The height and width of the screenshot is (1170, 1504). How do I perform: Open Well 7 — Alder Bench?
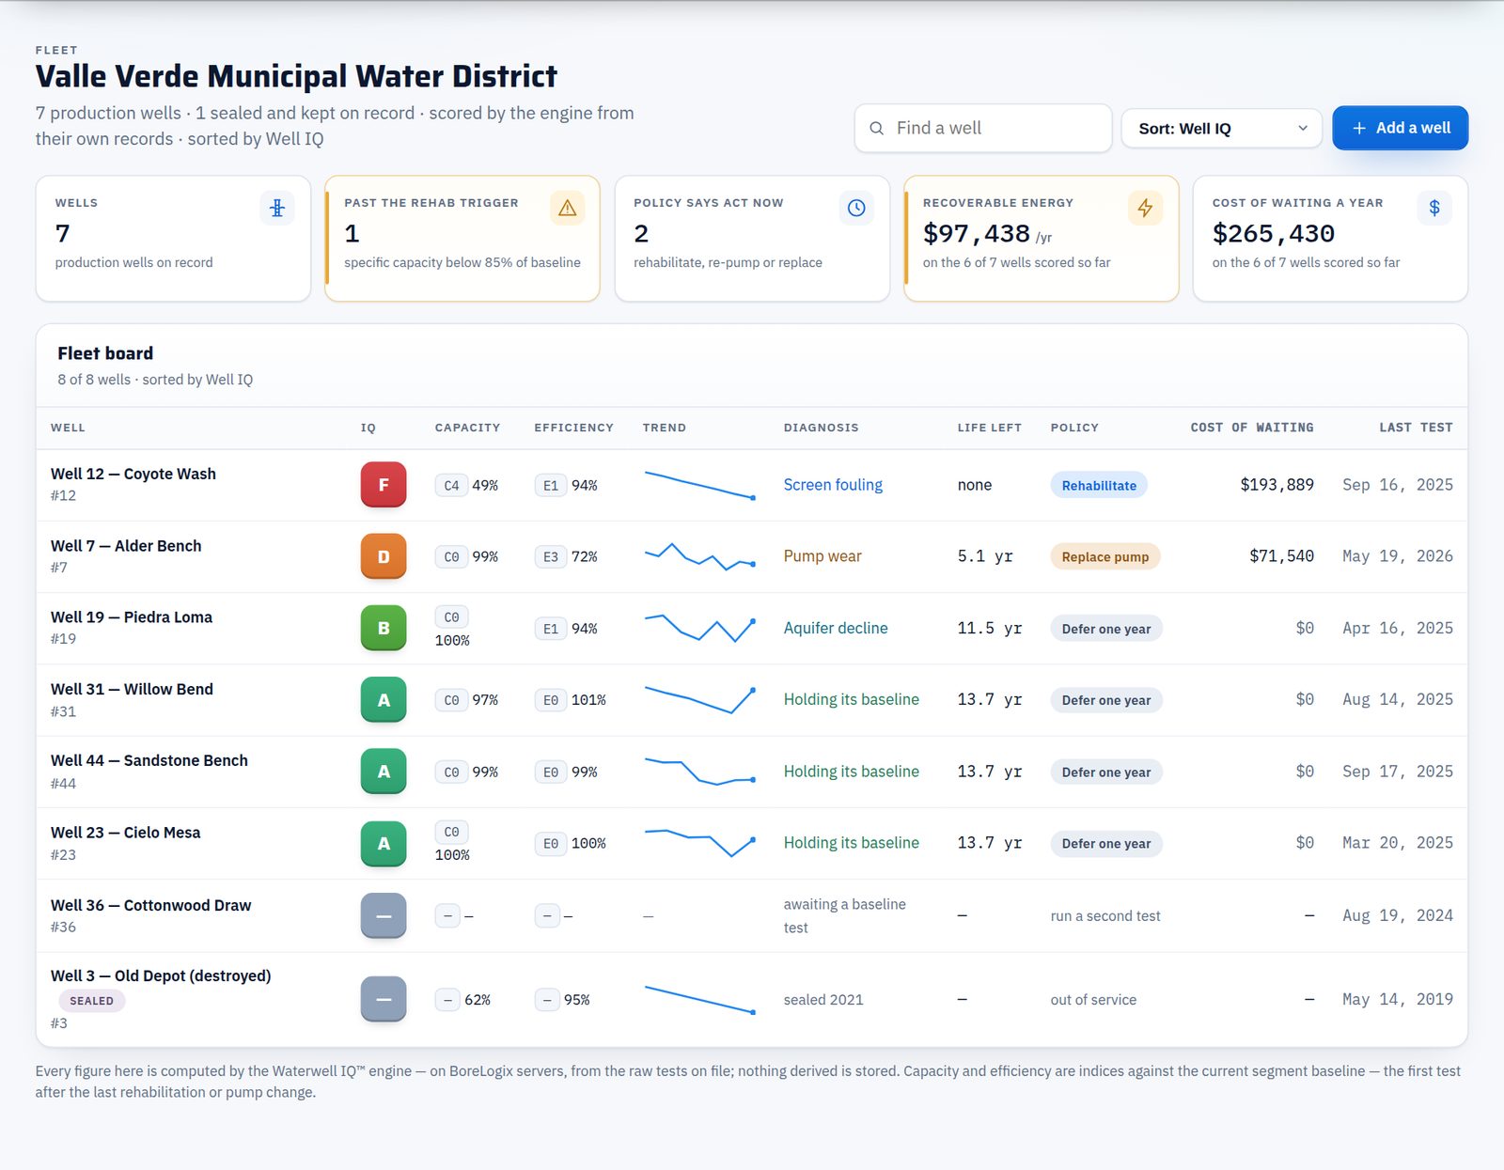126,546
